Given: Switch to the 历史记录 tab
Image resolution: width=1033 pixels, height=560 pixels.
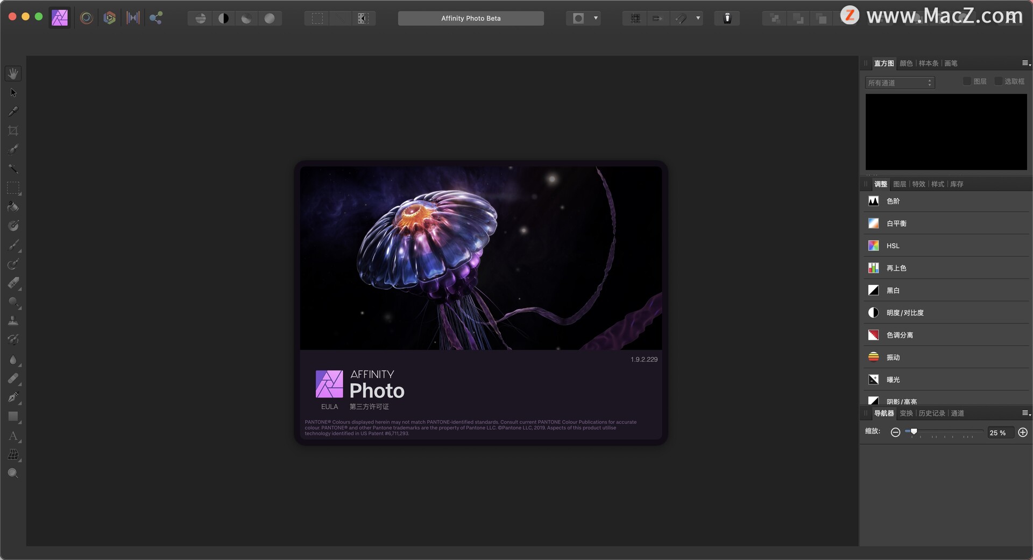Looking at the screenshot, I should (x=932, y=413).
